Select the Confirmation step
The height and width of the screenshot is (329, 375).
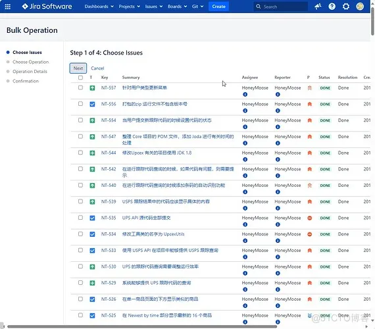pos(26,81)
